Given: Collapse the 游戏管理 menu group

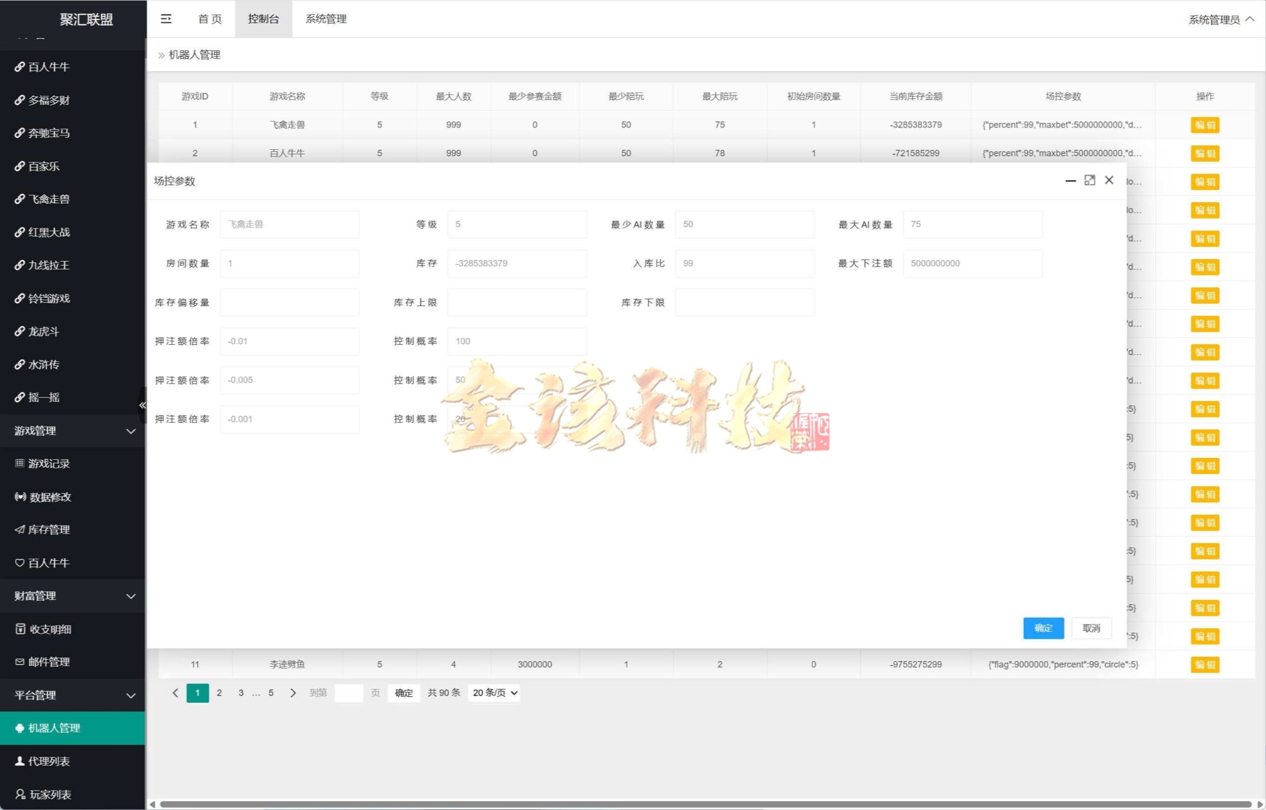Looking at the screenshot, I should coord(73,431).
